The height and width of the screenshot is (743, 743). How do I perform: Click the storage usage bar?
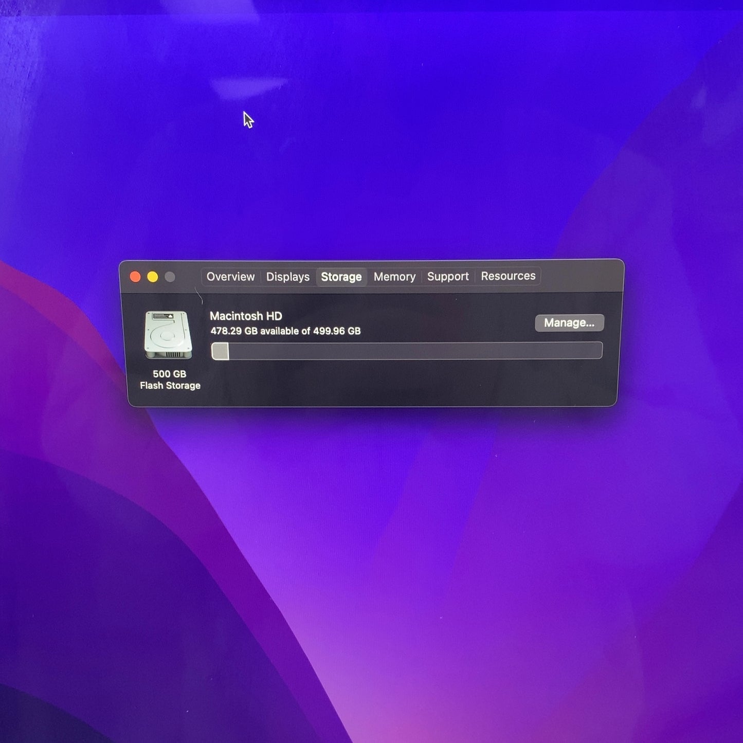(x=407, y=351)
